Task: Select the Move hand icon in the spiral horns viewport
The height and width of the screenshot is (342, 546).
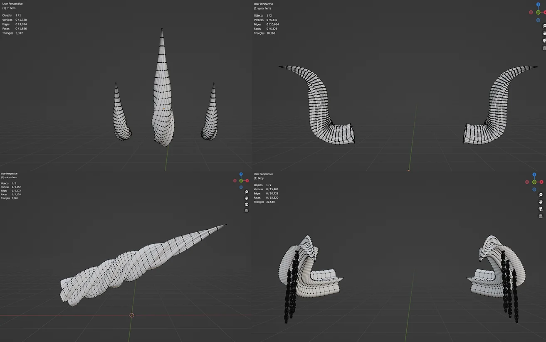Action: pyautogui.click(x=544, y=33)
